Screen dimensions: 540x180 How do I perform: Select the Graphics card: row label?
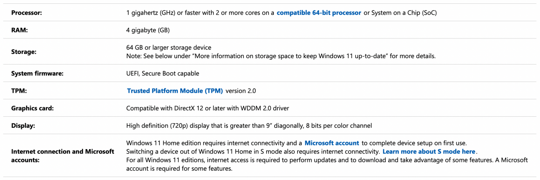point(32,108)
